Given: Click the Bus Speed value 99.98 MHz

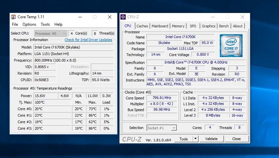Looking at the screenshot, I should click(x=162, y=109).
